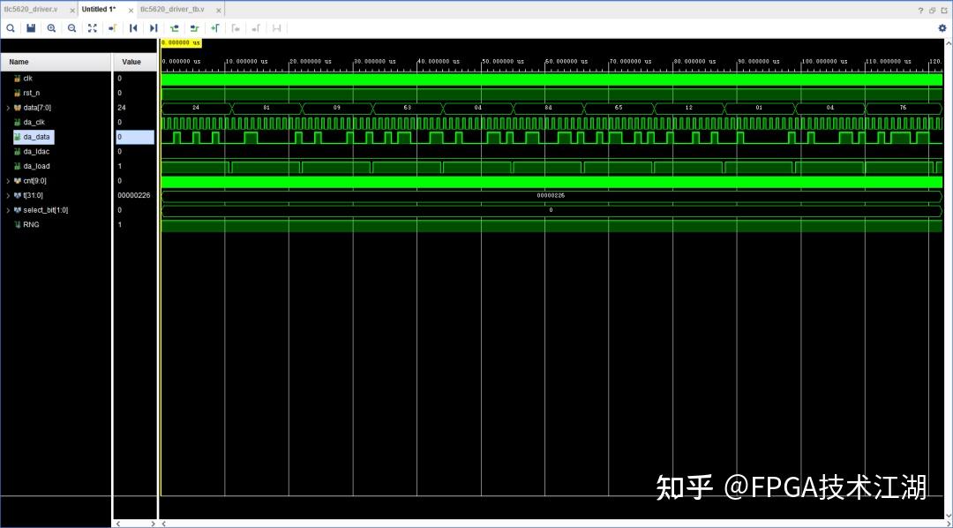
Task: Select the da_data signal
Action: tap(36, 137)
